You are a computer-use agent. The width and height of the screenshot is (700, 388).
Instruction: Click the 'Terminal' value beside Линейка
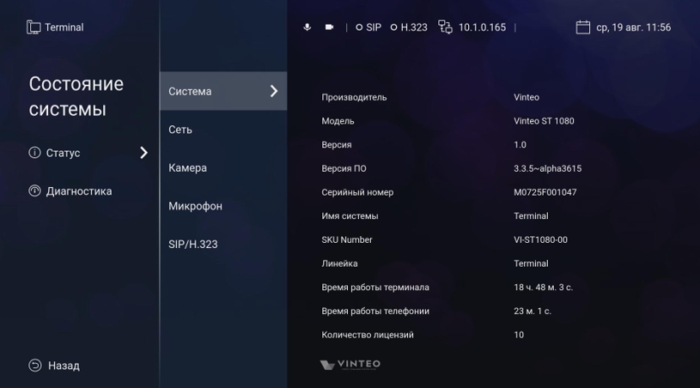point(531,264)
